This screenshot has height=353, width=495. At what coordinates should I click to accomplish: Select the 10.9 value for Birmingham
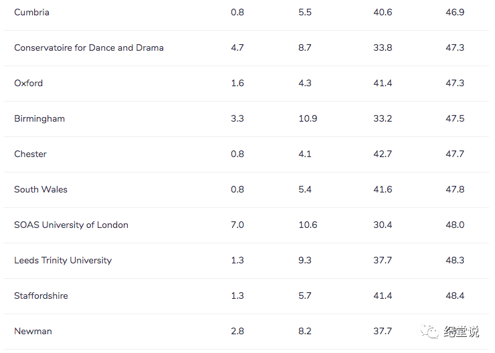point(308,118)
